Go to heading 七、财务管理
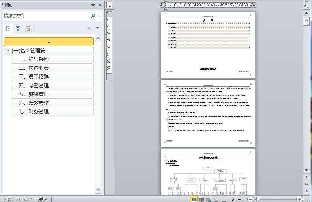The image size is (312, 202). (x=52, y=112)
